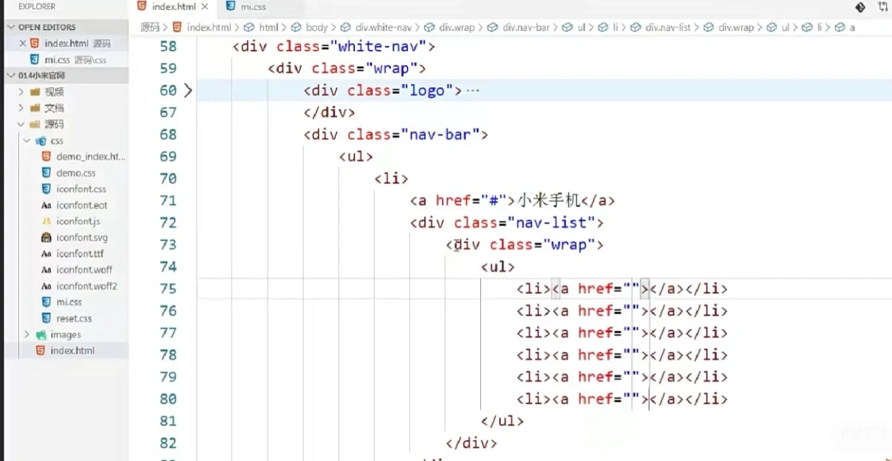Screen dimensions: 892x461
Task: Click the font icon beside iconfont.eot
Action: [46, 205]
